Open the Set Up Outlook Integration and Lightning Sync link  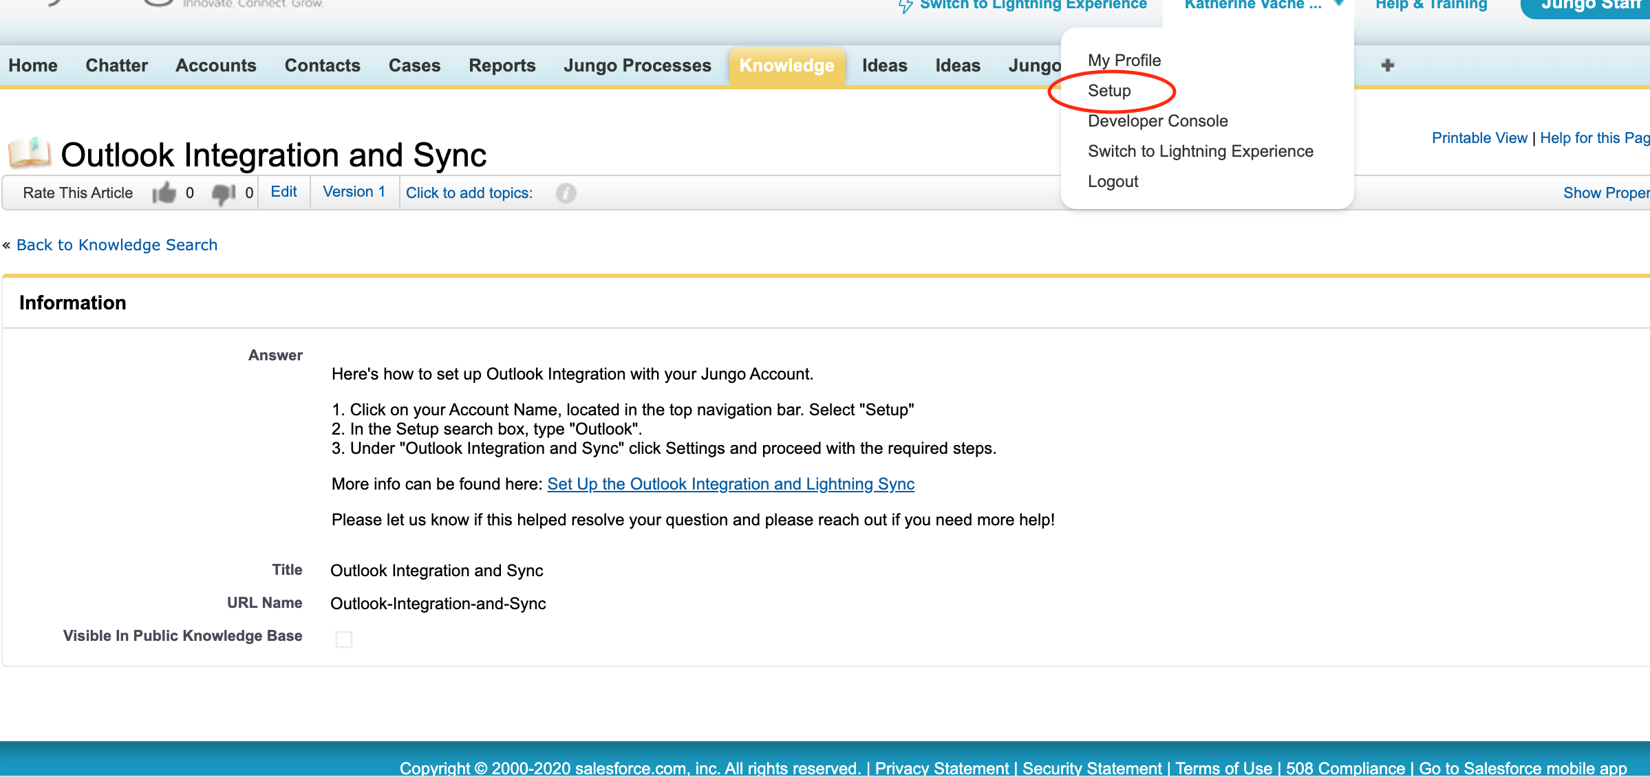(730, 483)
